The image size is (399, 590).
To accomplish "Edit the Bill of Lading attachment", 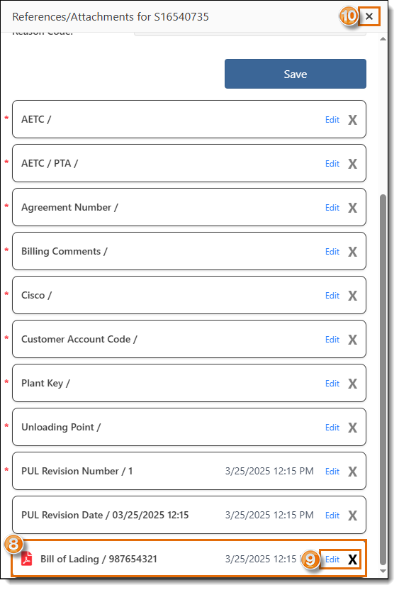I will coord(332,560).
